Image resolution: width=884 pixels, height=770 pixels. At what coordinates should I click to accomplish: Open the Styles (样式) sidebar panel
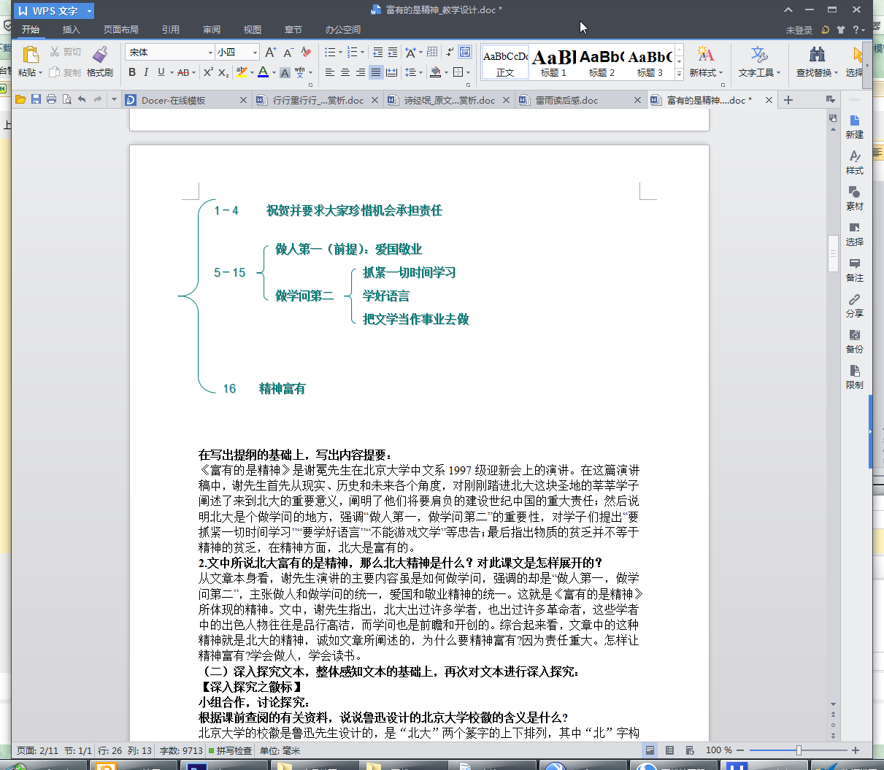point(855,162)
